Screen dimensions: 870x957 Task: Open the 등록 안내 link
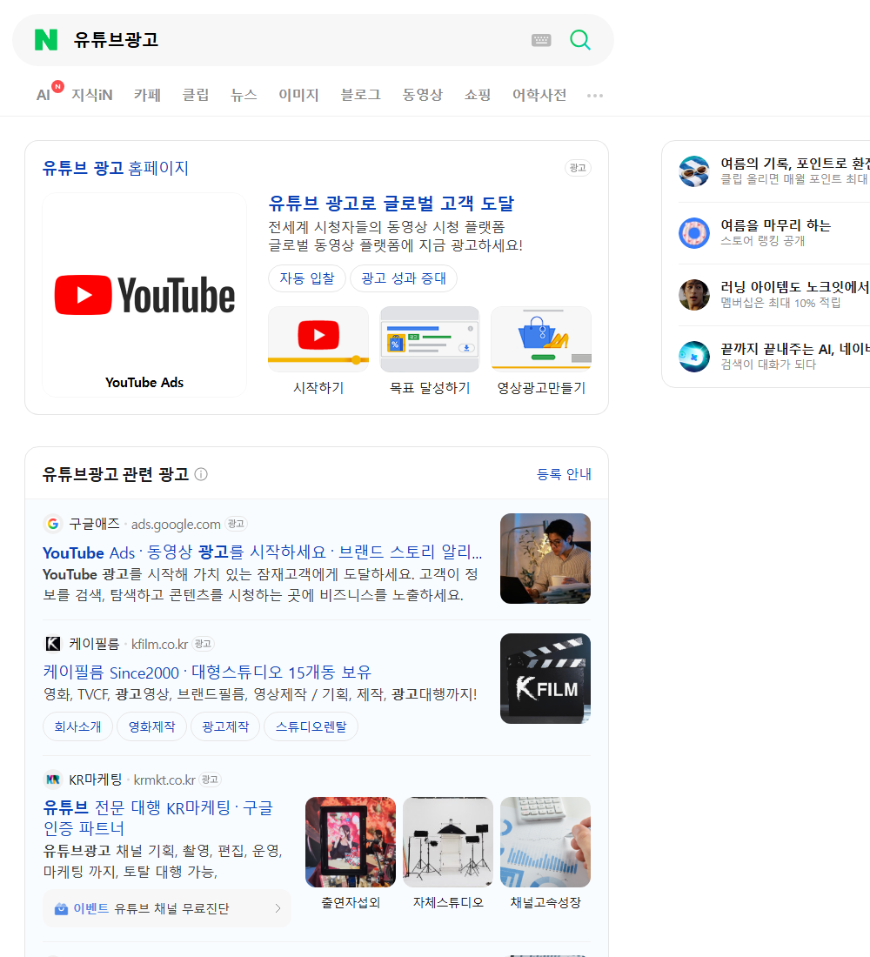coord(564,474)
